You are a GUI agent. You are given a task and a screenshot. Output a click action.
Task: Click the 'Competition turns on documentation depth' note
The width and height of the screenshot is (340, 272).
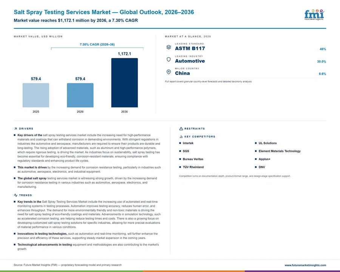(235, 176)
